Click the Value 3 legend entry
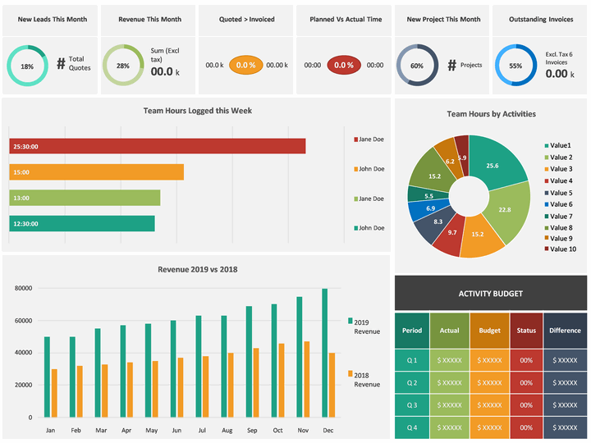This screenshot has width=591, height=443. [558, 169]
